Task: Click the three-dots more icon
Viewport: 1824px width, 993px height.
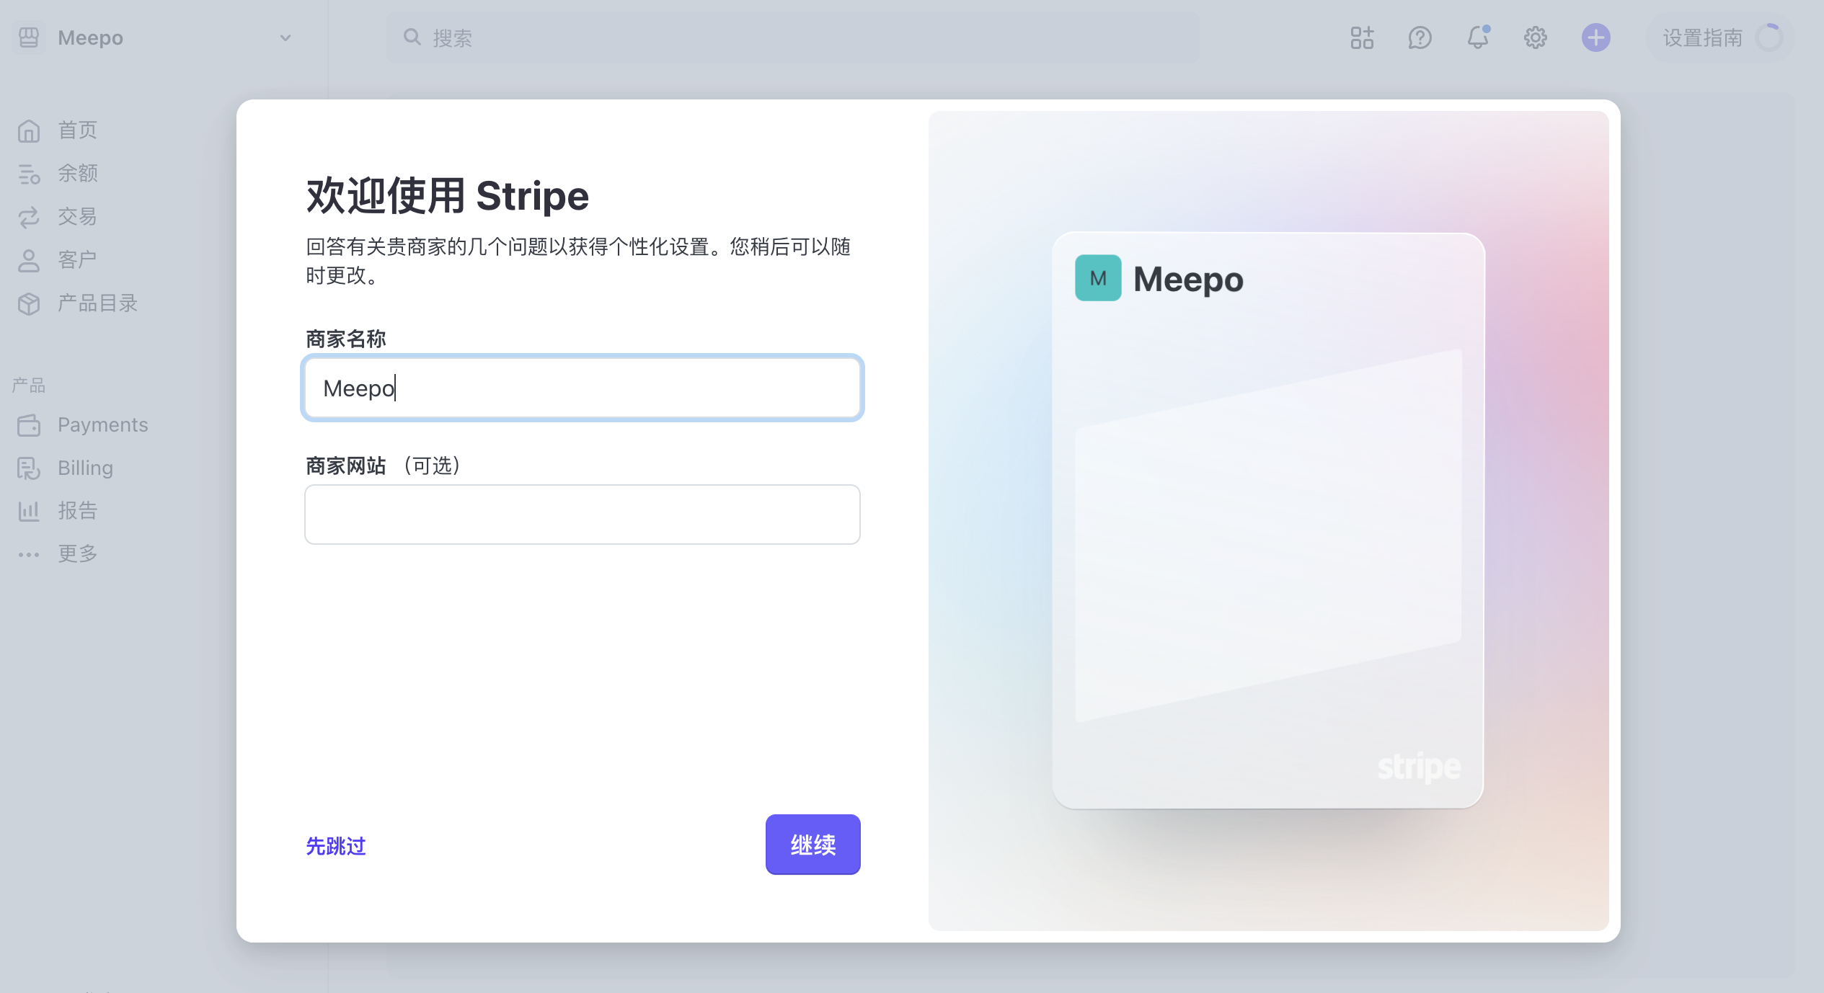Action: (29, 554)
